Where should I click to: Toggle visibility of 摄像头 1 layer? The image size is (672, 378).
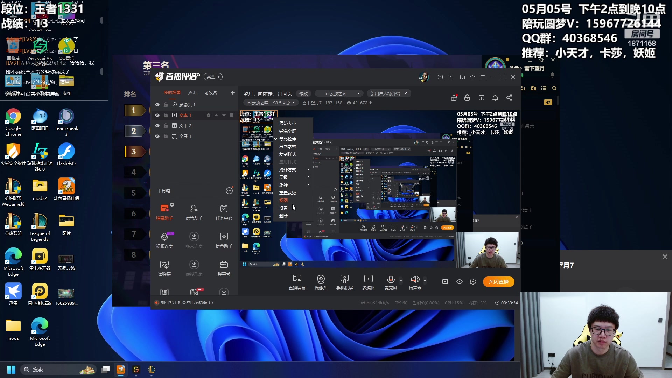[x=157, y=105]
